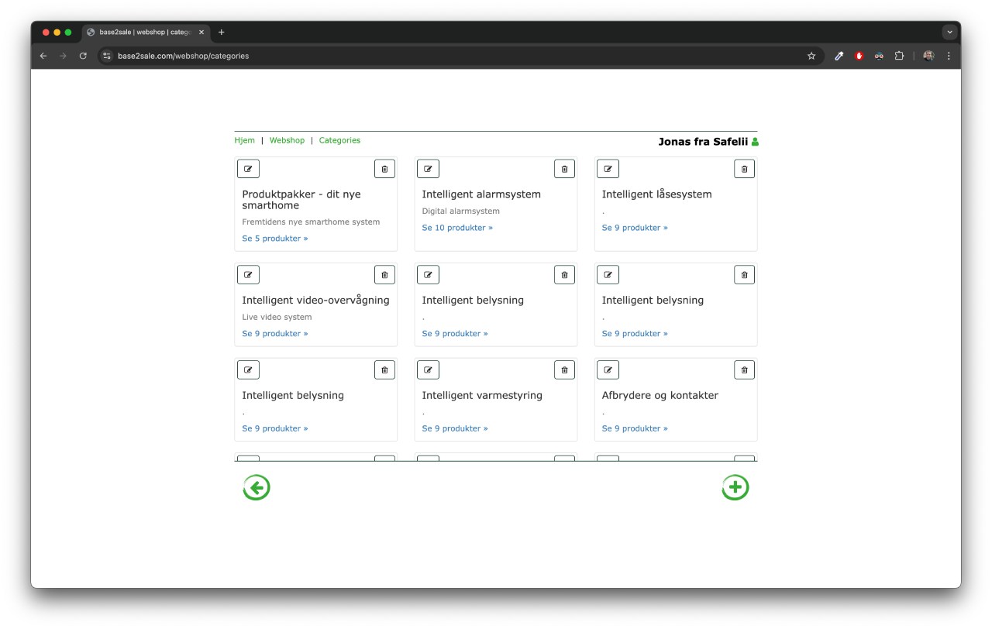Image resolution: width=992 pixels, height=629 pixels.
Task: View site information in address bar
Action: (108, 56)
